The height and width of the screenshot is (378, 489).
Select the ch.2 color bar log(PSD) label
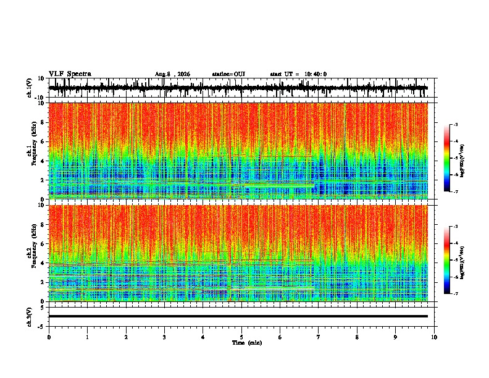point(462,261)
